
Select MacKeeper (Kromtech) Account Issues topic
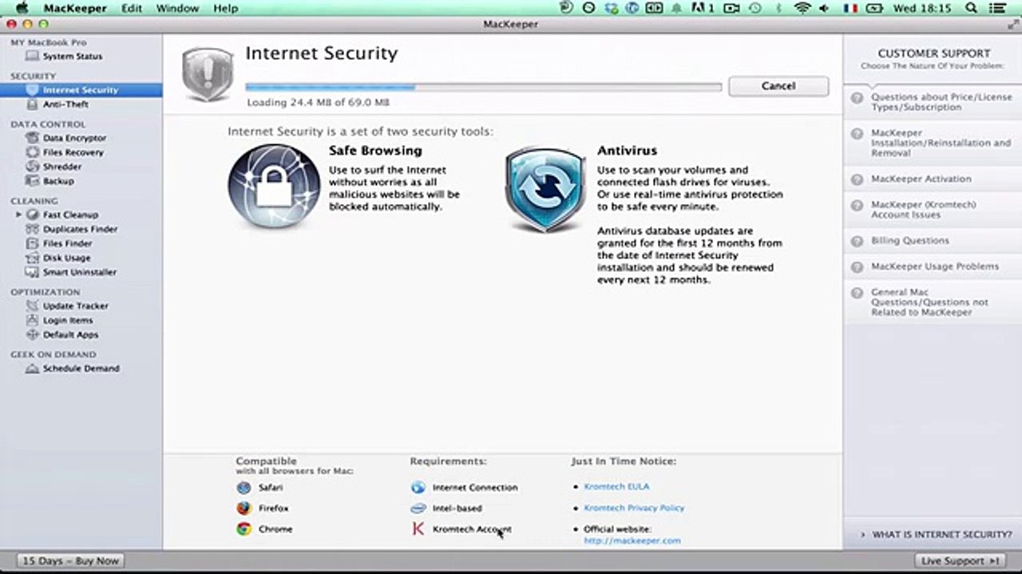click(933, 210)
